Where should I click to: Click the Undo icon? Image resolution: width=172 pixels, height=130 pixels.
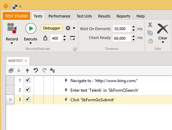click(x=36, y=70)
